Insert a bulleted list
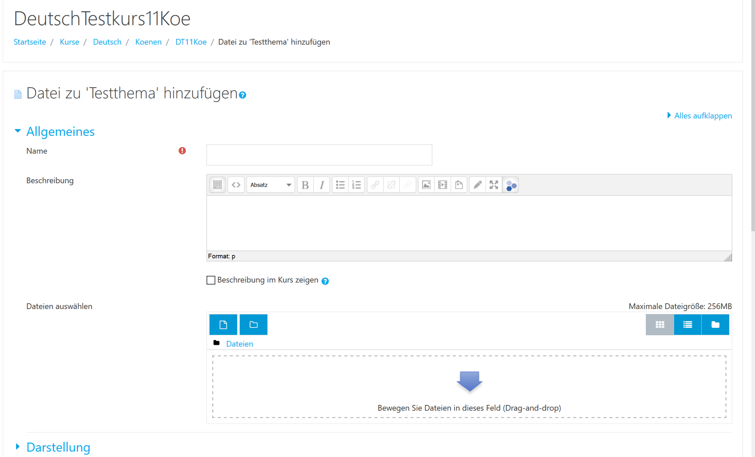The image size is (755, 457). 340,185
